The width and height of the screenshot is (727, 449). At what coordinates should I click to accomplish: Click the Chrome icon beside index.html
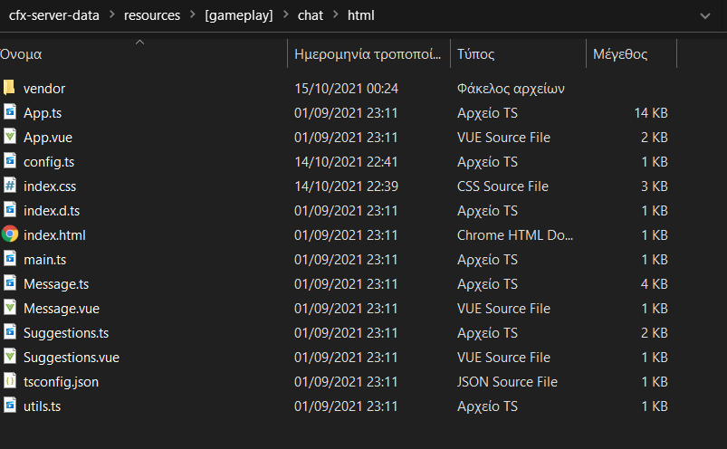(x=10, y=234)
